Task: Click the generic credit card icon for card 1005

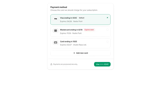Action: click(x=56, y=42)
